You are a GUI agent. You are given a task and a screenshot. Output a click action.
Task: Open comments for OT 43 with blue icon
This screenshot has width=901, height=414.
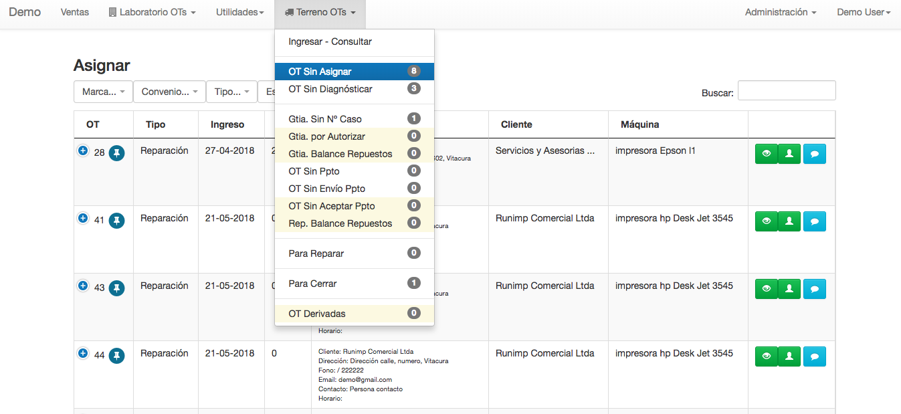[815, 289]
